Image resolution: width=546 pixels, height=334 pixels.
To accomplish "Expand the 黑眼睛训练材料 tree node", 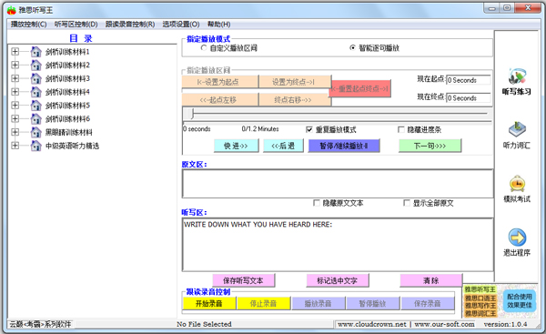I will [15, 132].
